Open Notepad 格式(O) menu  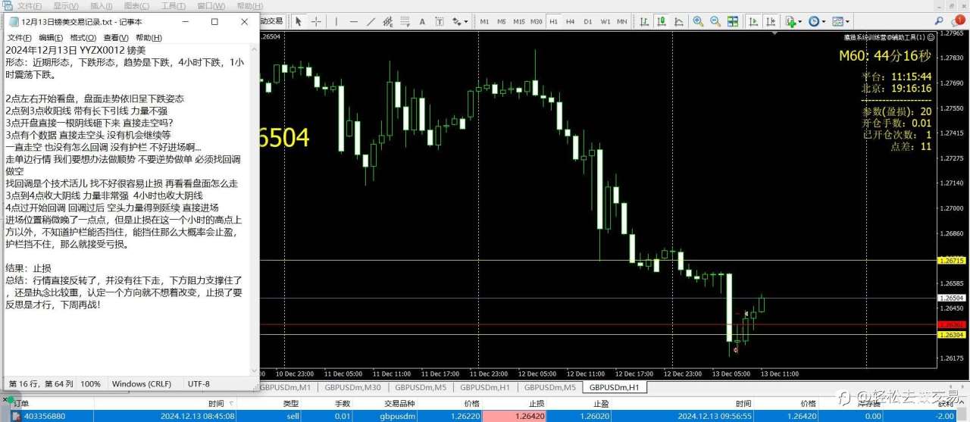tap(83, 37)
